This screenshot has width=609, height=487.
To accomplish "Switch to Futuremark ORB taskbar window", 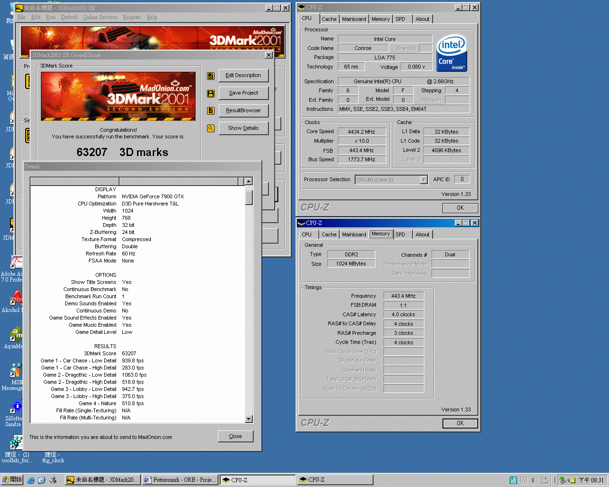I will 180,480.
